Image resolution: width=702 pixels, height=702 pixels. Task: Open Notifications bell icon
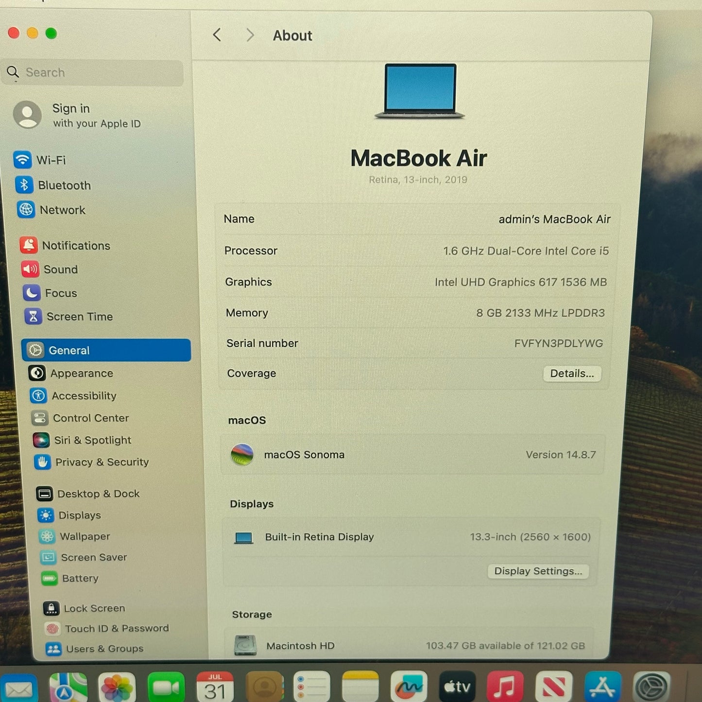click(29, 245)
